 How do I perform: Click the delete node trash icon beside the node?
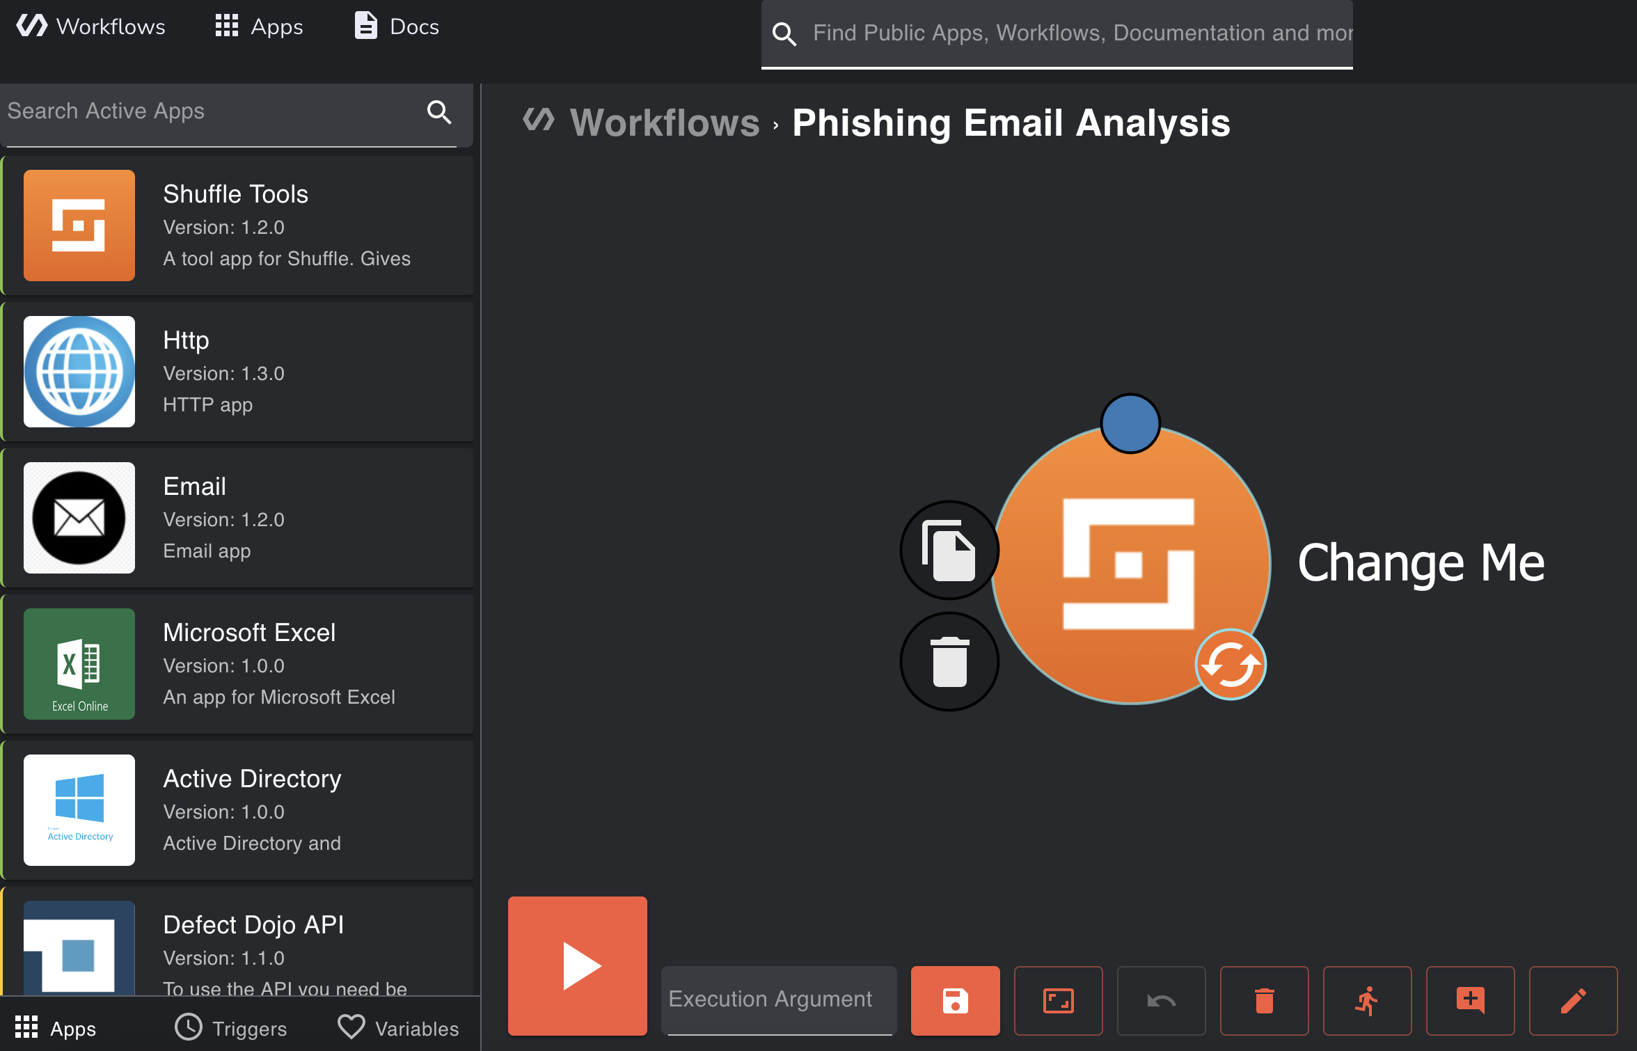[x=949, y=661]
